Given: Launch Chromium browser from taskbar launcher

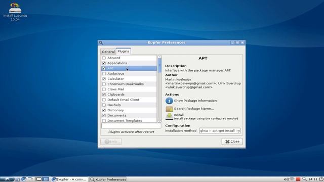Looking at the screenshot, I should [x=24, y=179].
